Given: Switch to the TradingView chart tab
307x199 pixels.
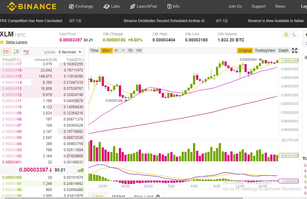Looking at the screenshot, I should (265, 51).
